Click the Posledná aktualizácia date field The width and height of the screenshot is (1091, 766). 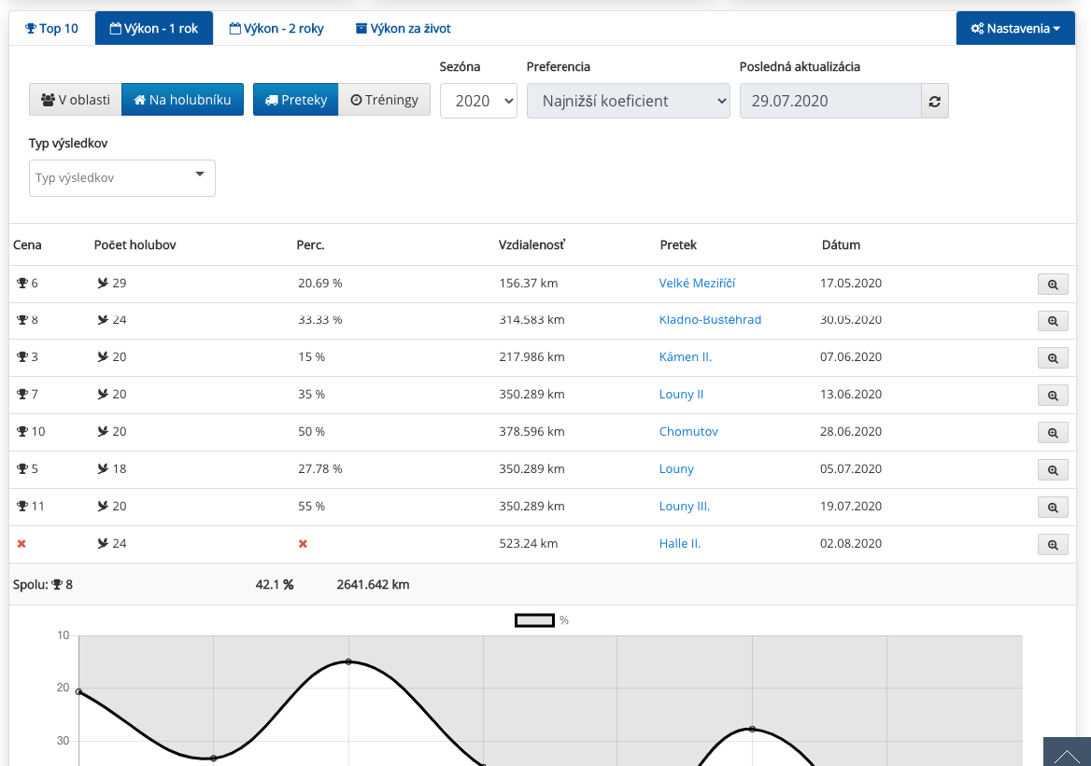pyautogui.click(x=830, y=101)
